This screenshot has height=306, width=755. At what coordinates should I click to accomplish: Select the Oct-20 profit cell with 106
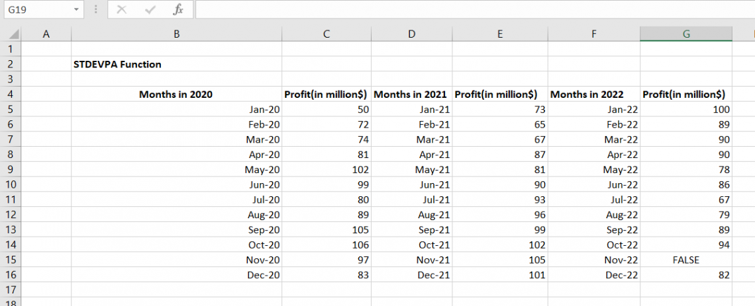[327, 245]
